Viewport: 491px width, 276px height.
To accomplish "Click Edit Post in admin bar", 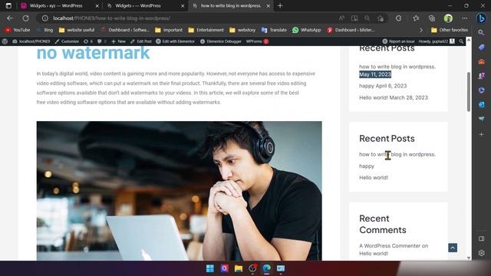I will (141, 41).
